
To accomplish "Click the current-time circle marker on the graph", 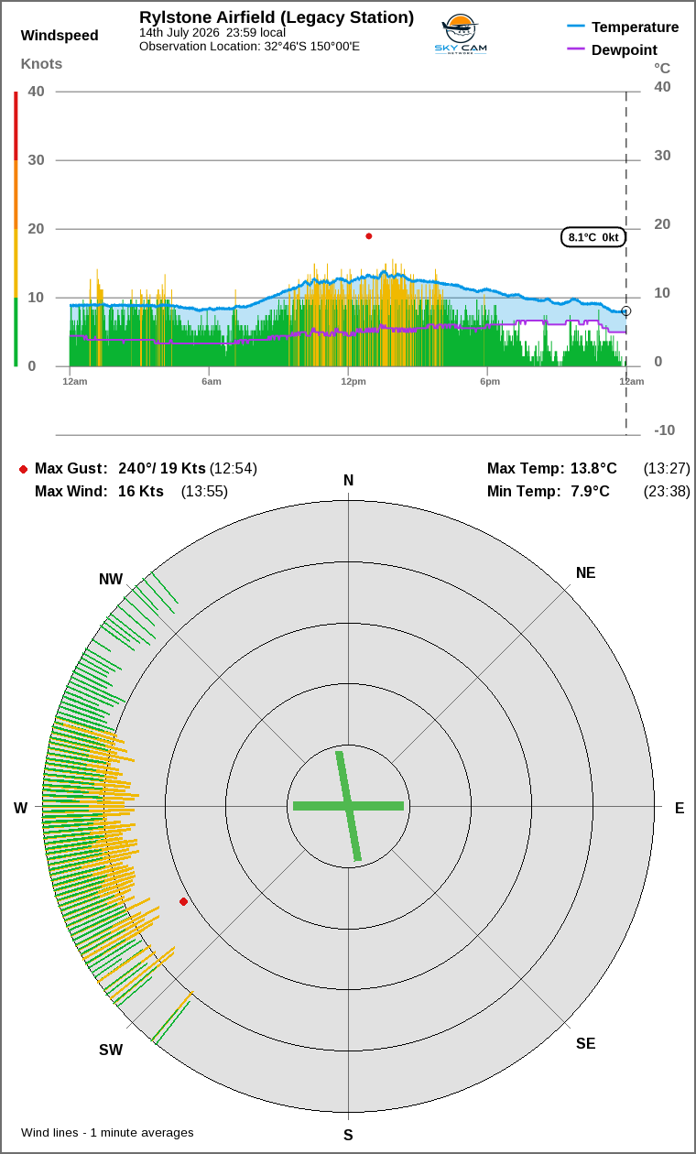I will [626, 311].
